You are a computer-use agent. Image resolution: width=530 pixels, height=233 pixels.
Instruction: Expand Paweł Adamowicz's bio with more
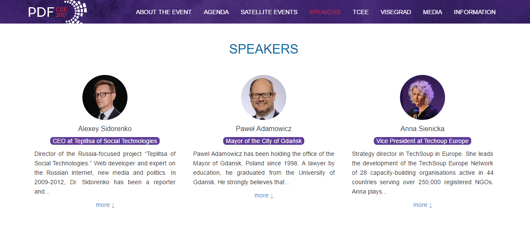[x=264, y=195]
